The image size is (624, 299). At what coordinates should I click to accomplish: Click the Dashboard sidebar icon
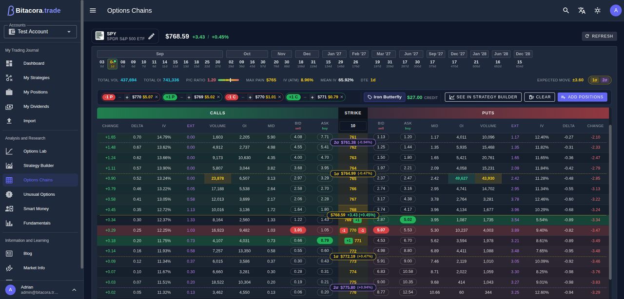tap(9, 63)
